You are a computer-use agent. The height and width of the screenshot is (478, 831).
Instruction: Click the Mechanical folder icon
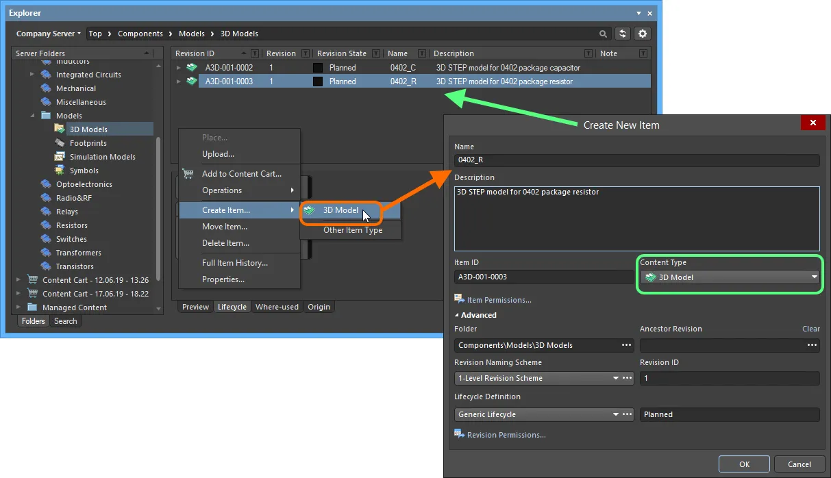pyautogui.click(x=46, y=88)
